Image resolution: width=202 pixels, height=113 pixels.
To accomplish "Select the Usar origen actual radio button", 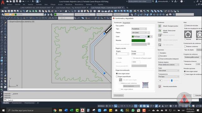I will [x=117, y=73].
